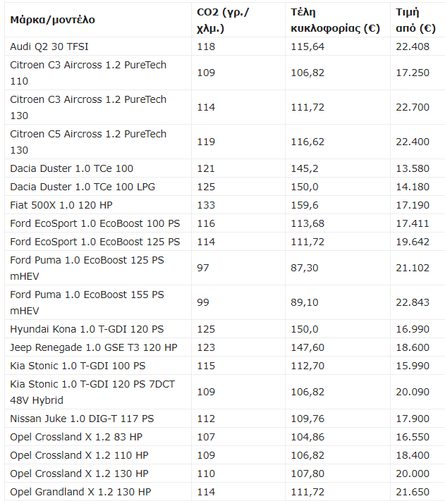Click the Τιμή από (€) header

pyautogui.click(x=415, y=20)
